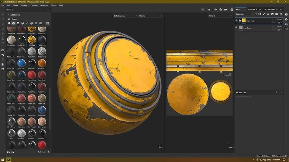Close the Layers tab
This screenshot has width=289, height=162.
tap(244, 9)
